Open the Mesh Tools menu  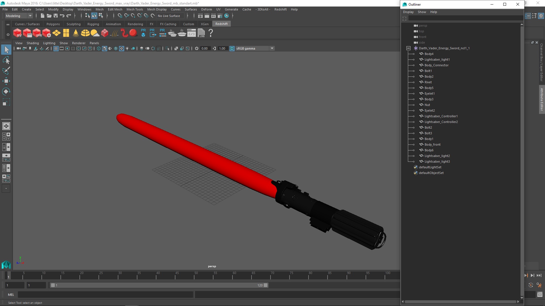(135, 9)
